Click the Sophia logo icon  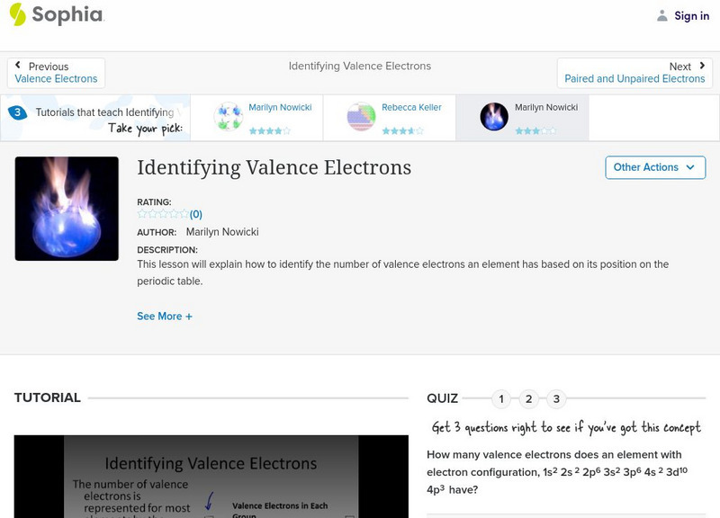17,14
